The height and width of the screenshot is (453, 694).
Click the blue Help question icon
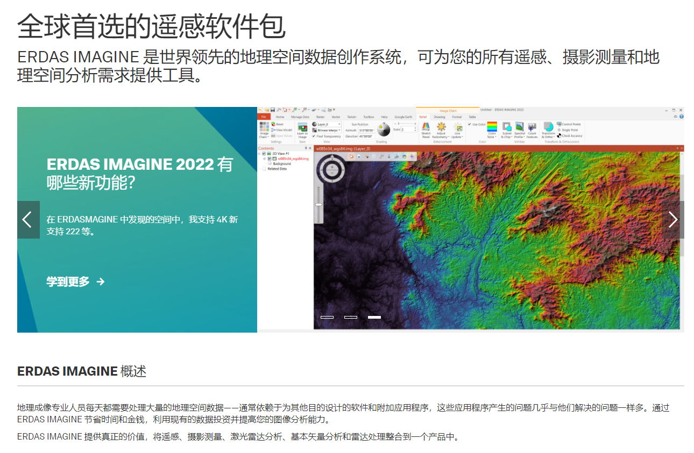[x=681, y=117]
